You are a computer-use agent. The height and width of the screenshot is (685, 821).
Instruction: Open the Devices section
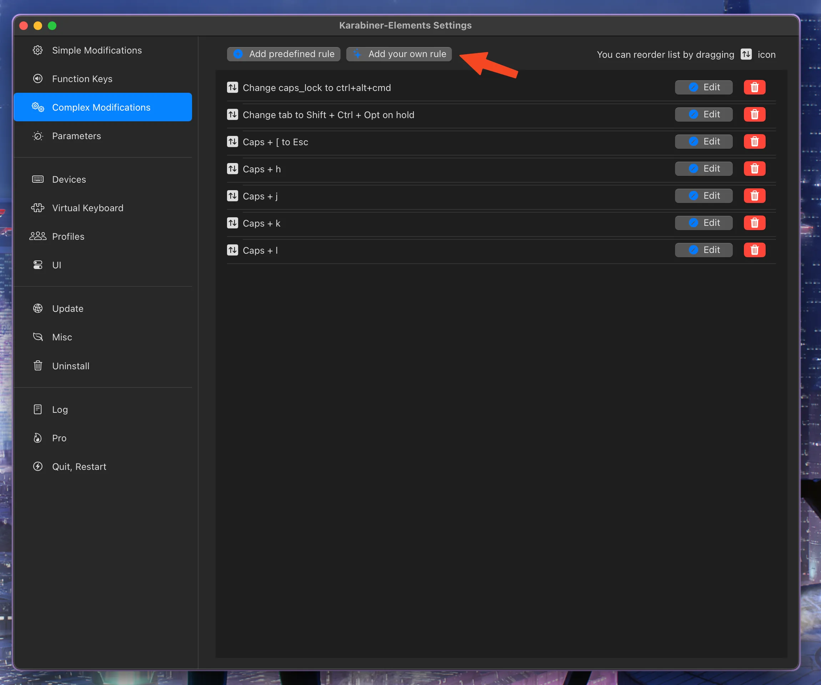tap(69, 179)
